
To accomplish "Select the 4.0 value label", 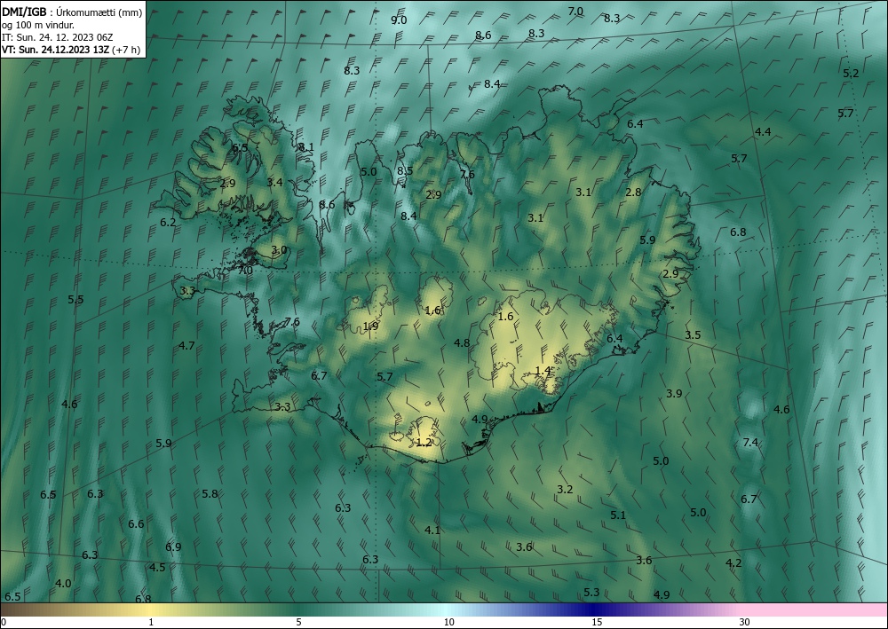I will (x=63, y=583).
